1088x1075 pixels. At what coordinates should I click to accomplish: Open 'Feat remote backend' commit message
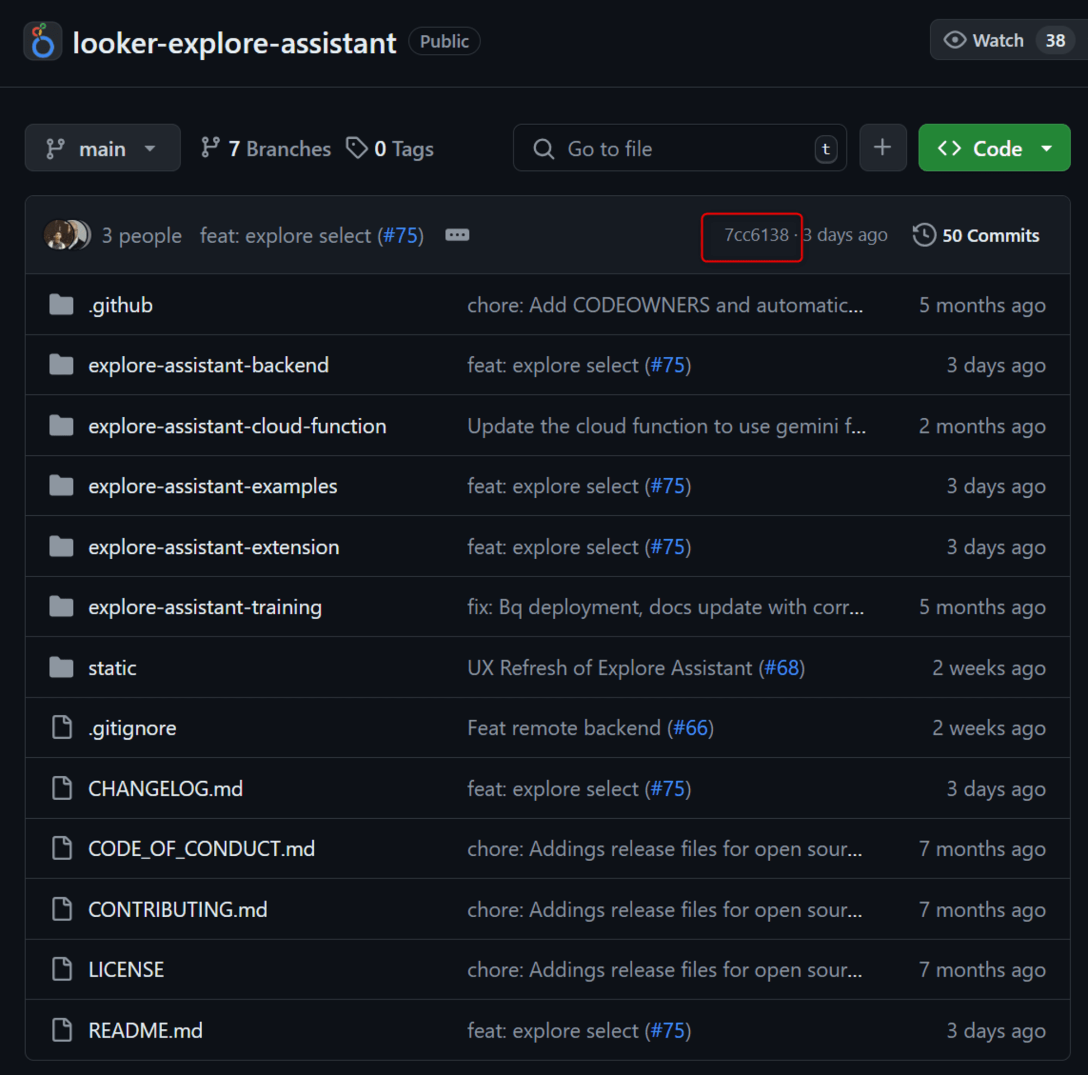(564, 728)
